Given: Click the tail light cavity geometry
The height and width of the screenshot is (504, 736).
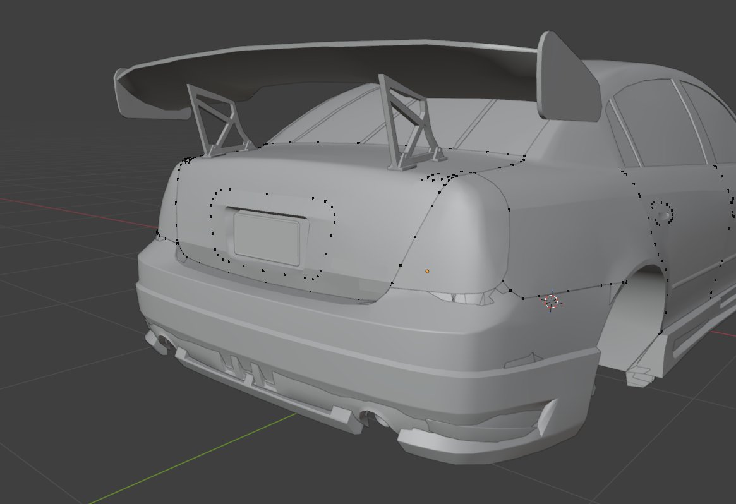Looking at the screenshot, I should pyautogui.click(x=462, y=297).
